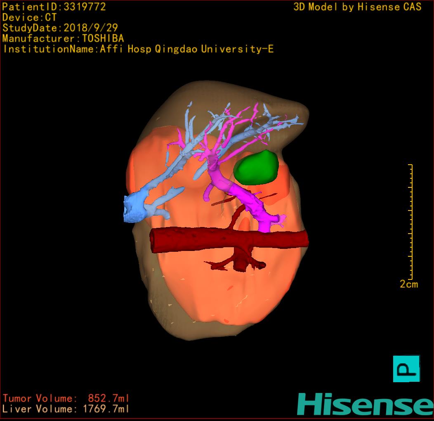This screenshot has height=421, width=434.
Task: Click the cyan P orientation marker icon
Action: (x=406, y=368)
